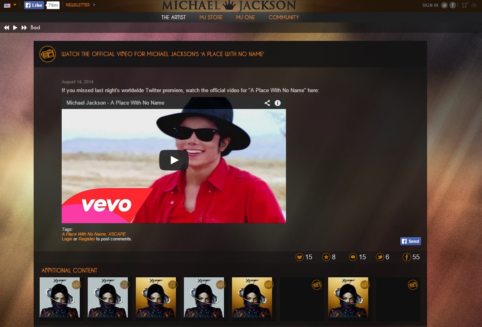Screen dimensions: 482x327
Task: Open the shopping cart
Action: (x=465, y=5)
